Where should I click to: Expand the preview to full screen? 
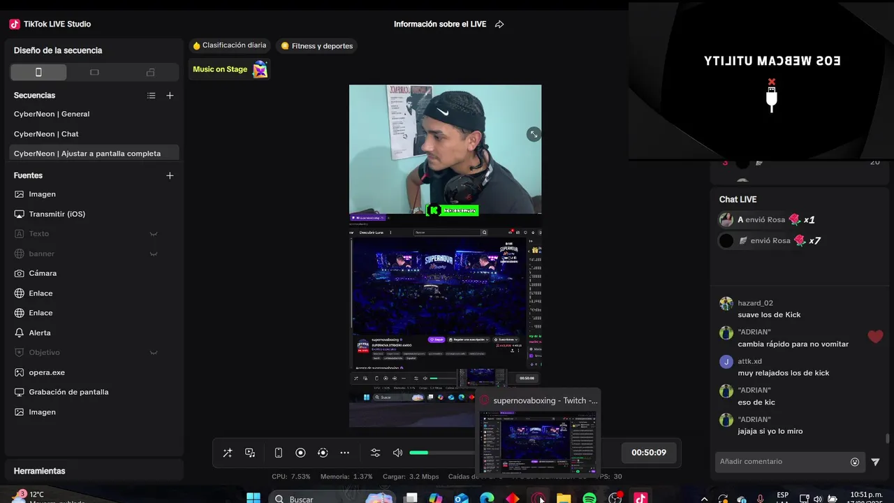(x=534, y=134)
